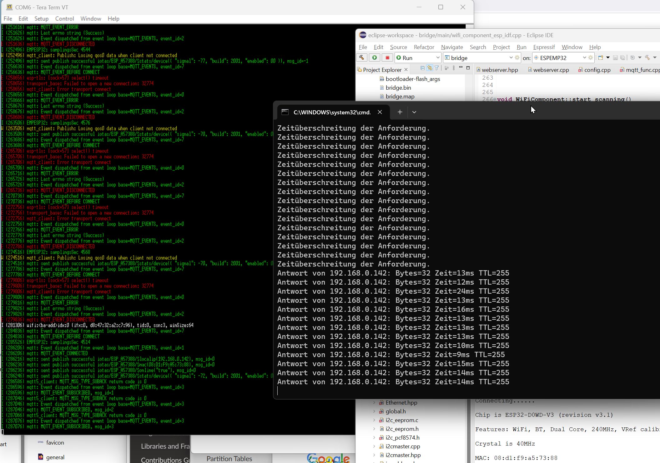Expand i2c_eeprom.c tree node

[374, 420]
